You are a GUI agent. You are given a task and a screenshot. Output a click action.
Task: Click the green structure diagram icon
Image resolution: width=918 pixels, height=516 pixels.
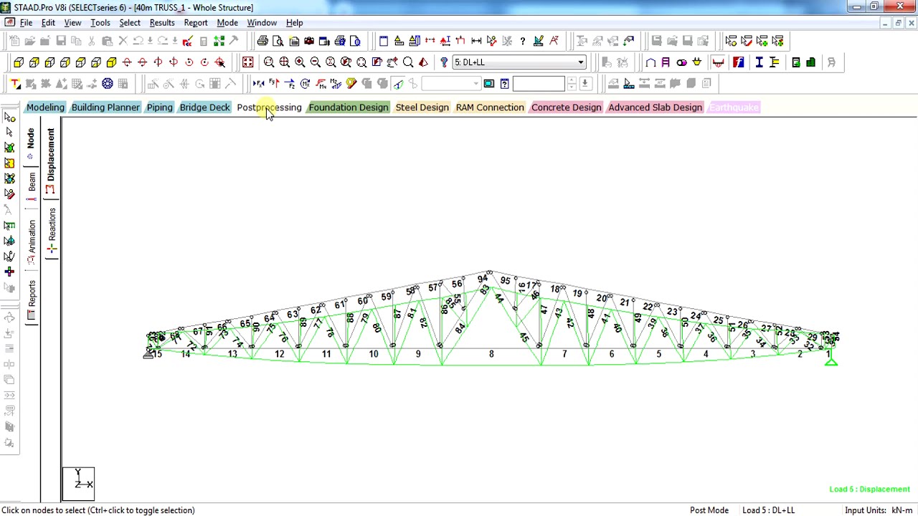pyautogui.click(x=219, y=41)
